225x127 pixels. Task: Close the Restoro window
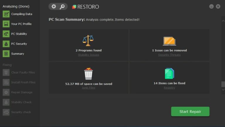tap(218, 6)
